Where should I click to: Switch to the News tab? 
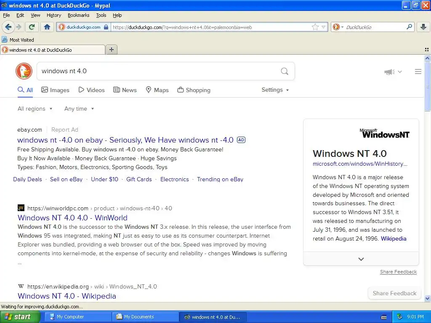tap(125, 90)
